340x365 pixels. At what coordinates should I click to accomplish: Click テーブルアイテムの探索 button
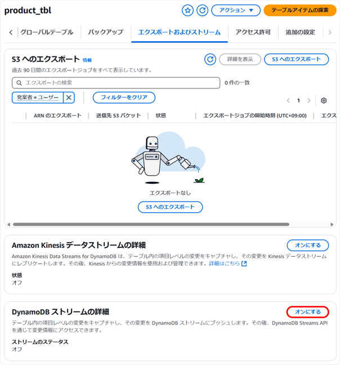(x=300, y=10)
